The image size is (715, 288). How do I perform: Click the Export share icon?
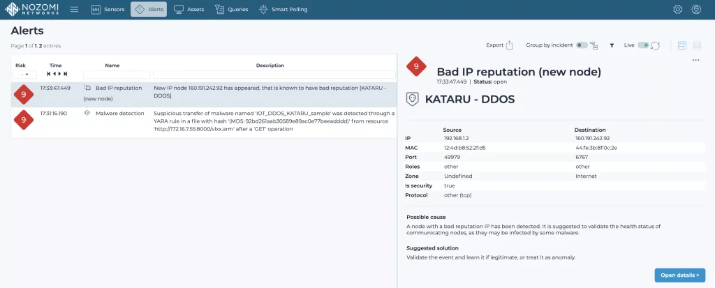click(510, 45)
